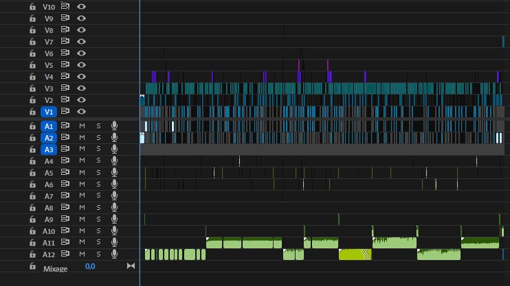510x286 pixels.
Task: Toggle lock on track V1
Action: point(32,112)
